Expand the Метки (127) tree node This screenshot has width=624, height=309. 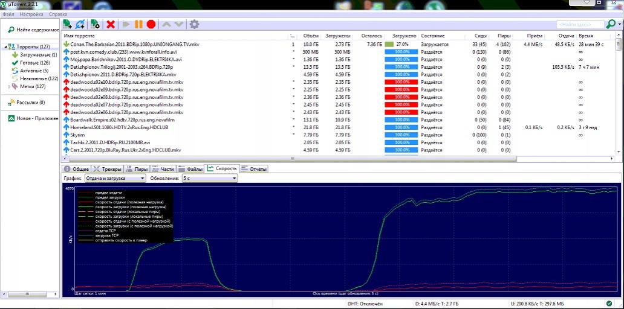tap(9, 86)
